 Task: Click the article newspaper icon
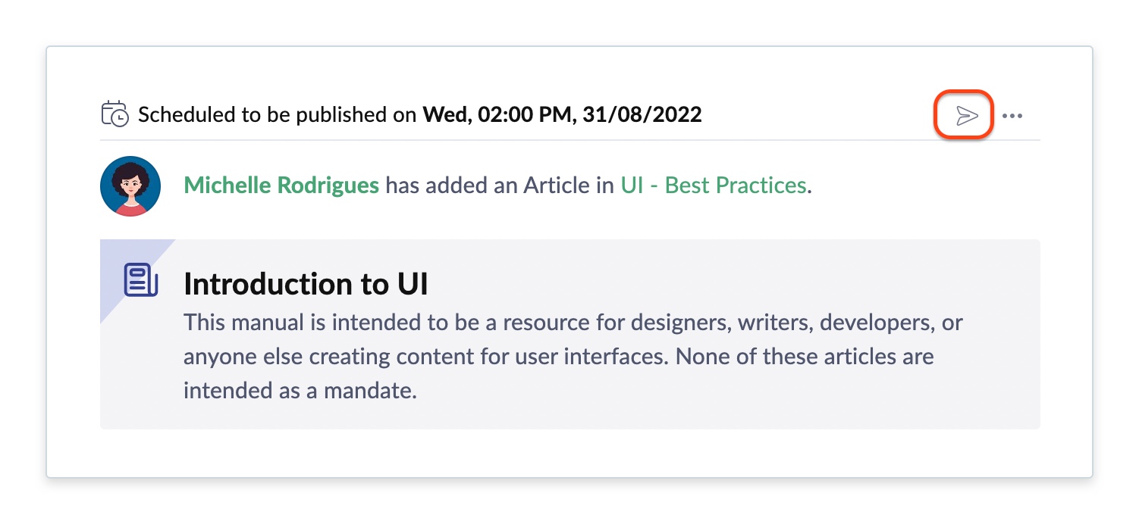tap(141, 280)
